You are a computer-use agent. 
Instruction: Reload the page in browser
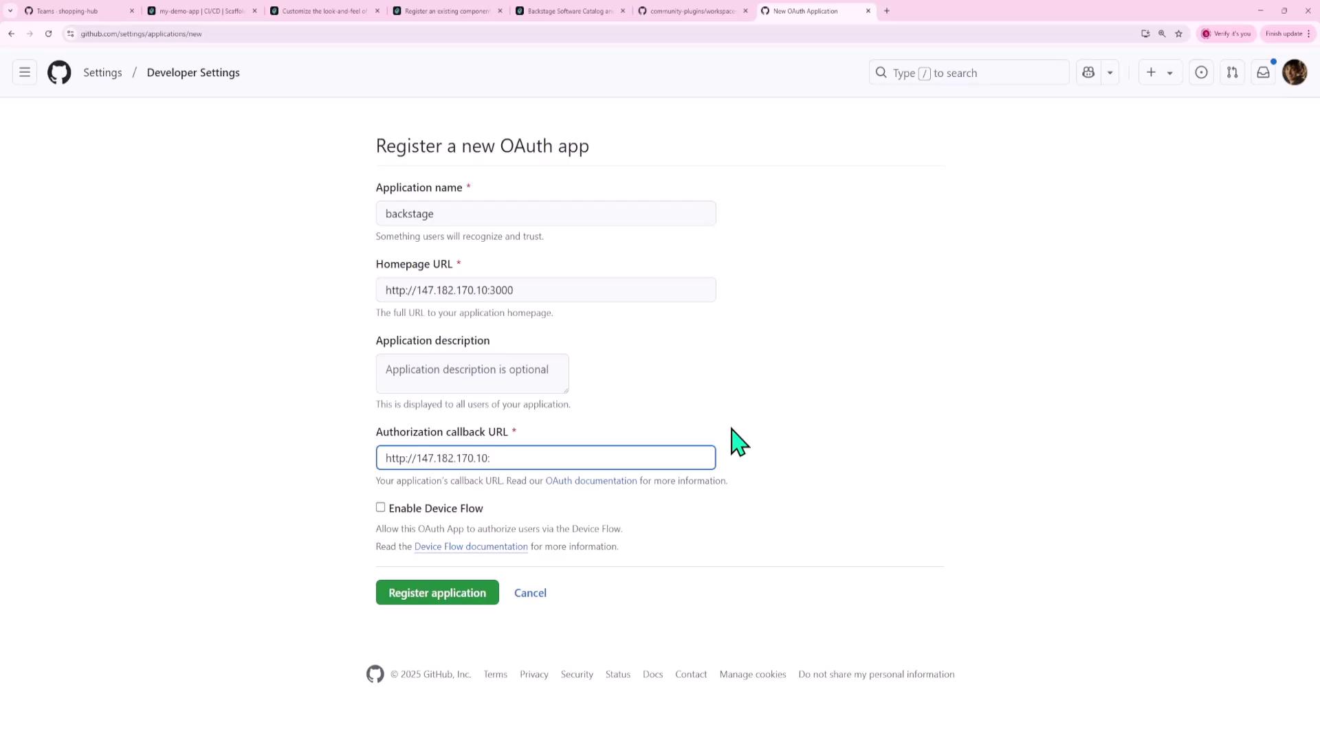pyautogui.click(x=48, y=34)
